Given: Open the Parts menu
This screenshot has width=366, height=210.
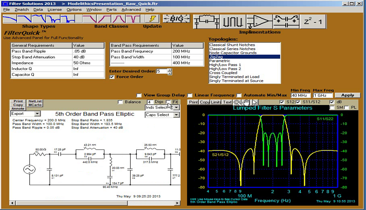Looking at the screenshot, I should [x=112, y=10].
